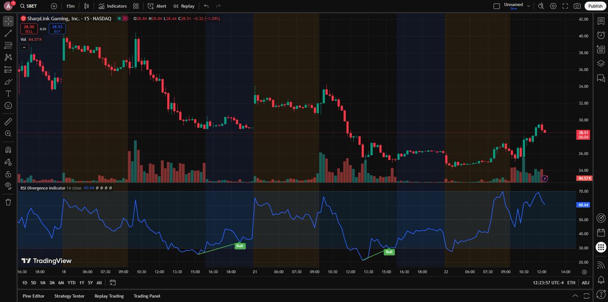Open the streams broadcast icon

point(601,265)
